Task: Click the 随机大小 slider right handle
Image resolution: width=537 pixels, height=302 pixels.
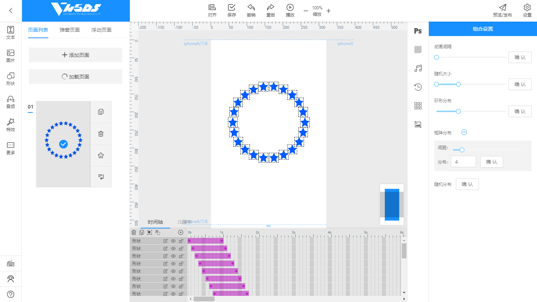Action: point(458,84)
